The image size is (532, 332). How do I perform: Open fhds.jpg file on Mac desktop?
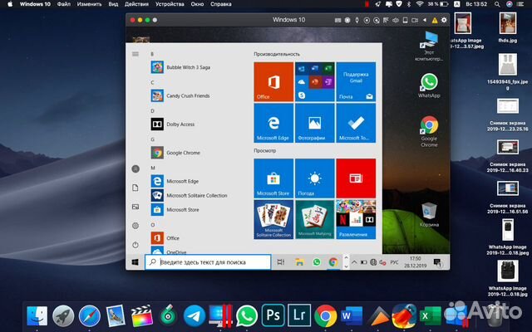click(508, 27)
